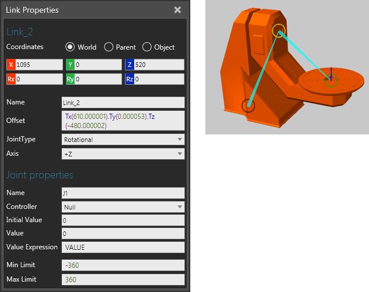Click the yellow circle joint marker
The image size is (369, 292).
point(279,30)
